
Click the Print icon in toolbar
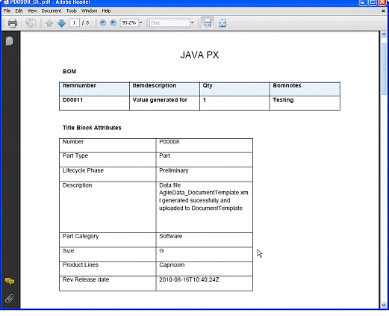point(13,23)
